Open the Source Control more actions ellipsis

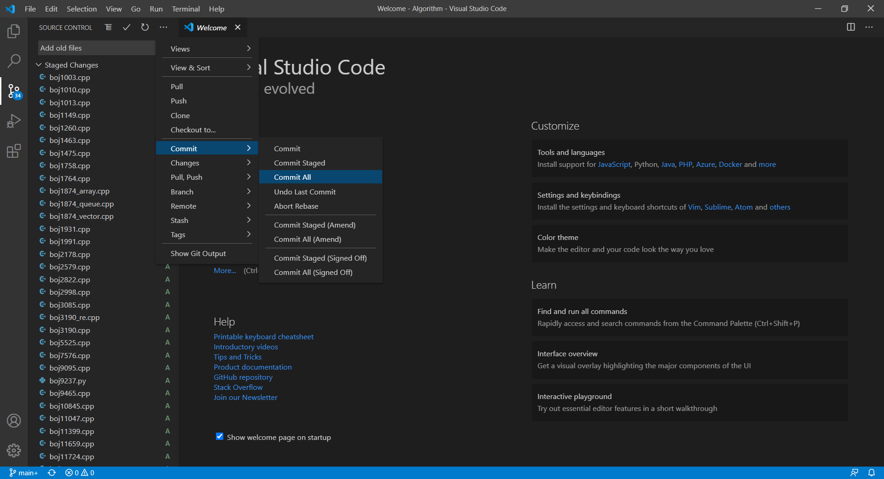click(163, 27)
